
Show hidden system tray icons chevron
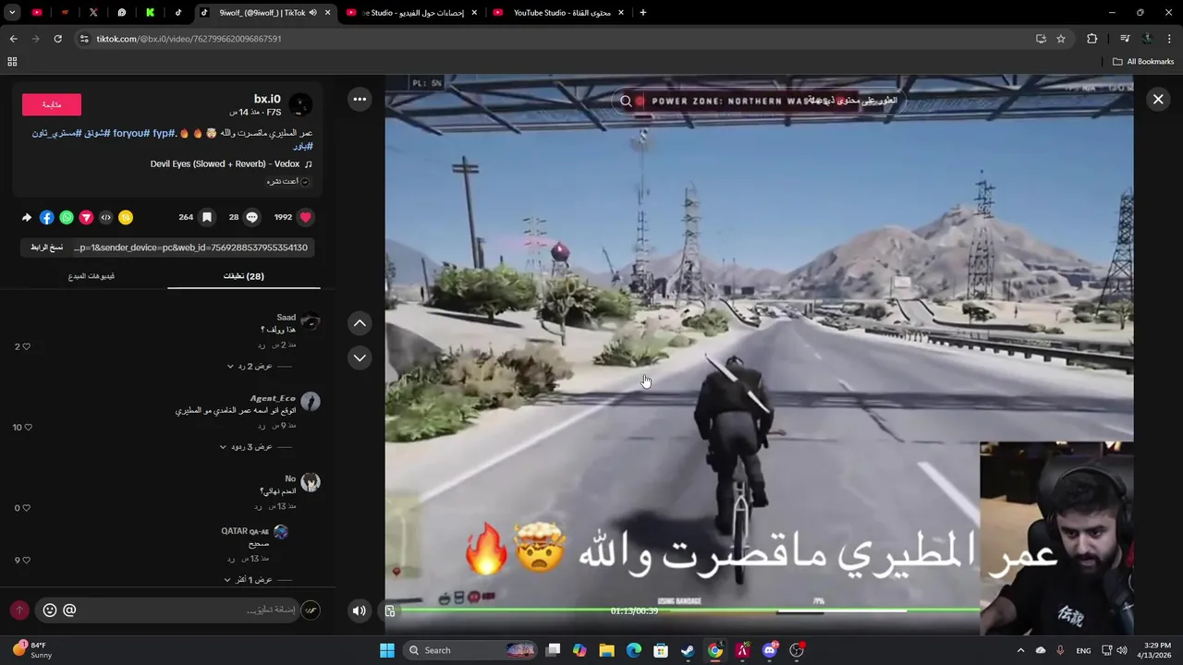click(1020, 650)
